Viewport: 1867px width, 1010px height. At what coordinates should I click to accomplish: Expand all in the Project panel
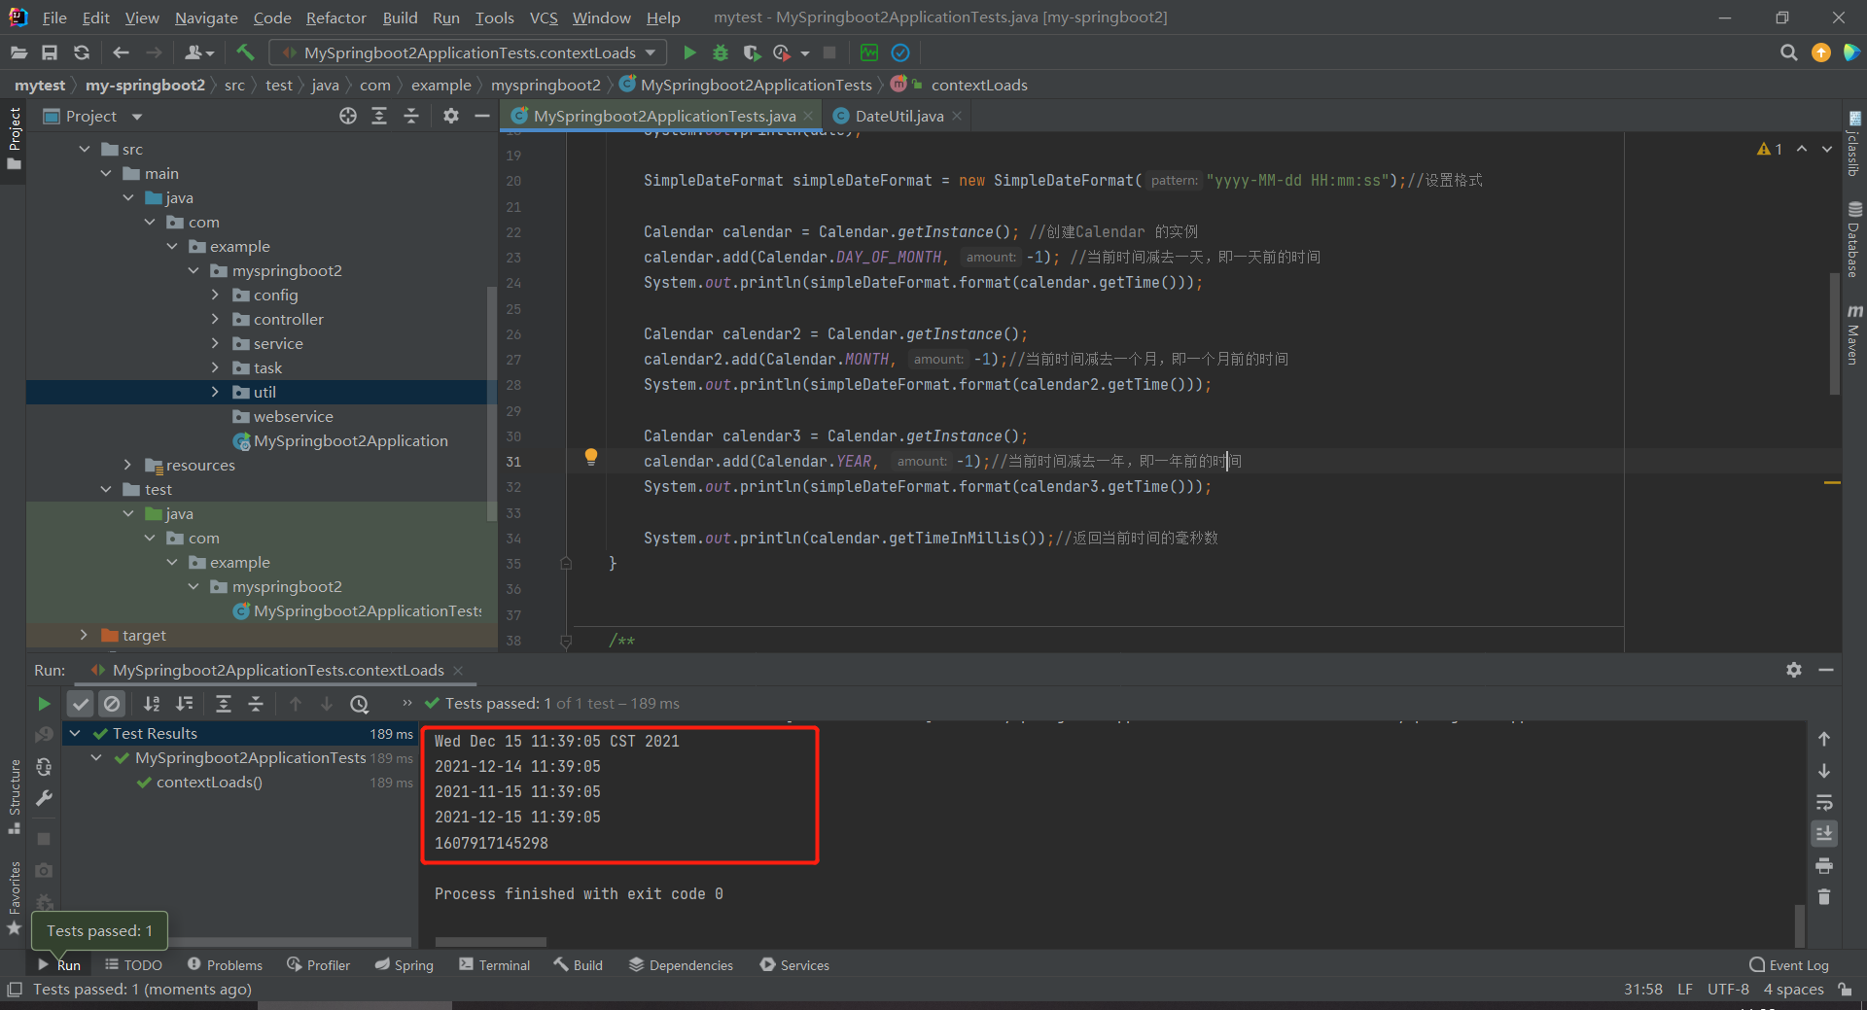click(x=379, y=116)
